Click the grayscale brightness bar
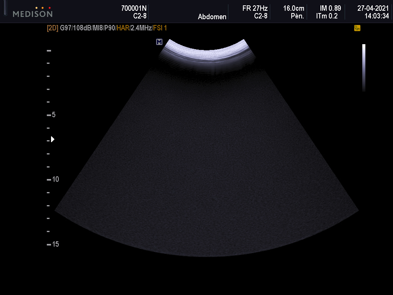 point(363,68)
